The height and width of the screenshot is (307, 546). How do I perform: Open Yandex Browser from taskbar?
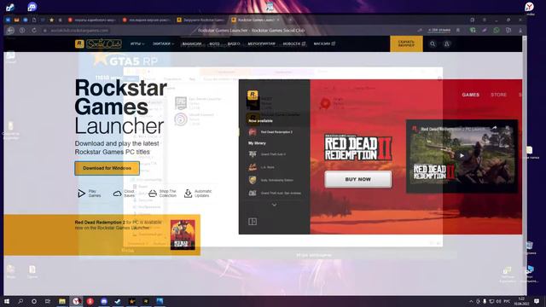[x=76, y=301]
